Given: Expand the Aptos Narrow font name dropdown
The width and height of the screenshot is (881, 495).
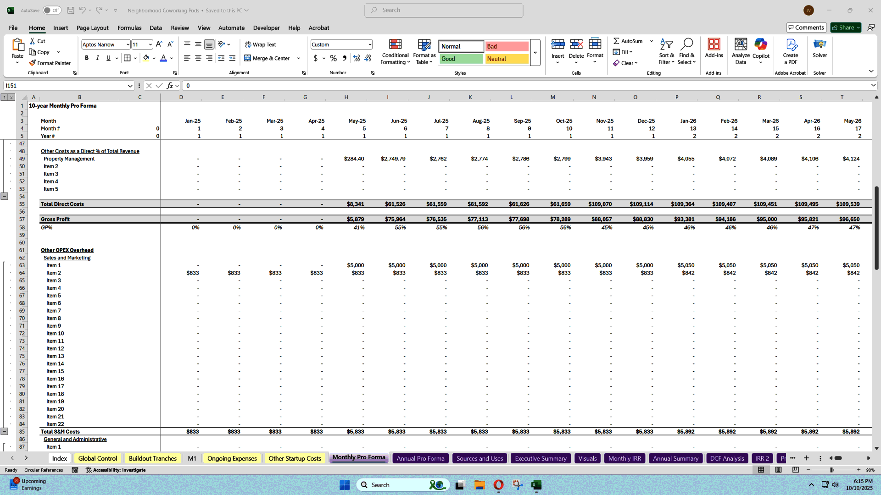Looking at the screenshot, I should point(128,44).
